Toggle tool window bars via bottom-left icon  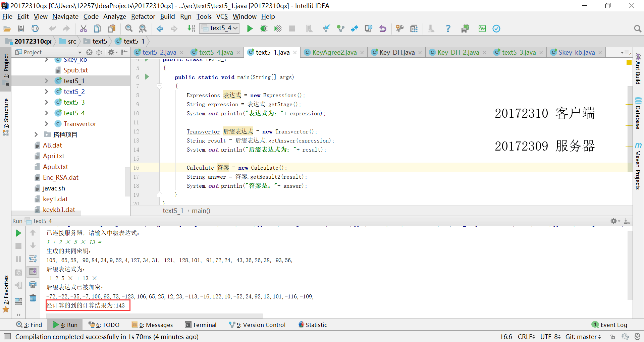point(7,337)
